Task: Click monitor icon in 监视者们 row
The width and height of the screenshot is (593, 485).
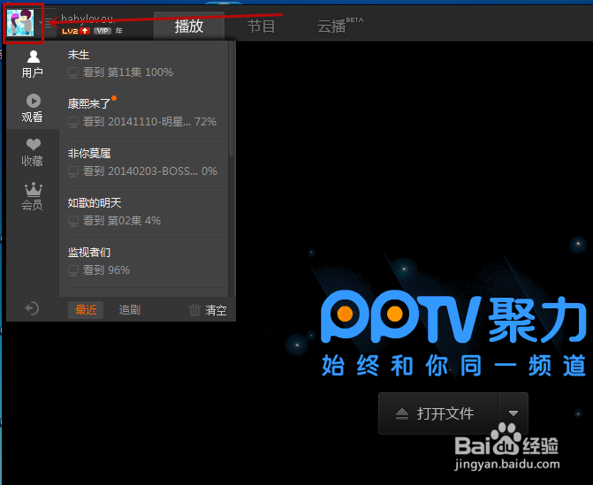Action: (73, 270)
